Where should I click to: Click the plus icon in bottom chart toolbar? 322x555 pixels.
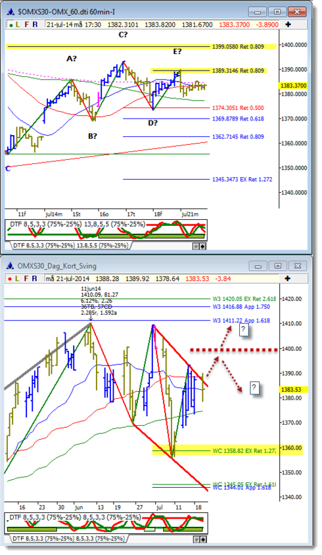287,278
